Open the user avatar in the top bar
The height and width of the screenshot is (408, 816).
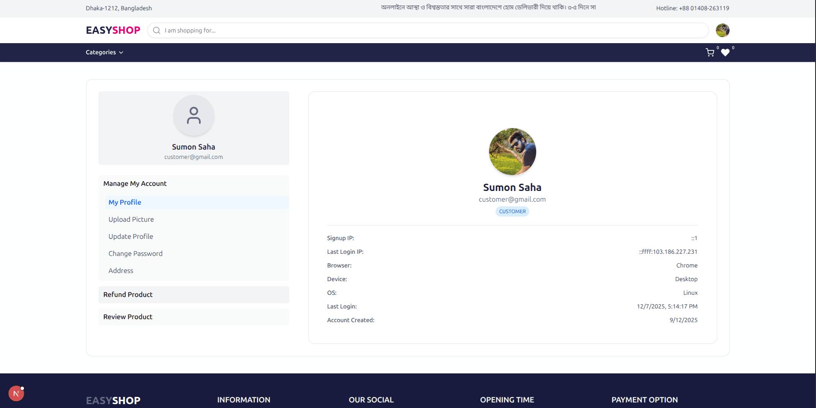[x=722, y=30]
